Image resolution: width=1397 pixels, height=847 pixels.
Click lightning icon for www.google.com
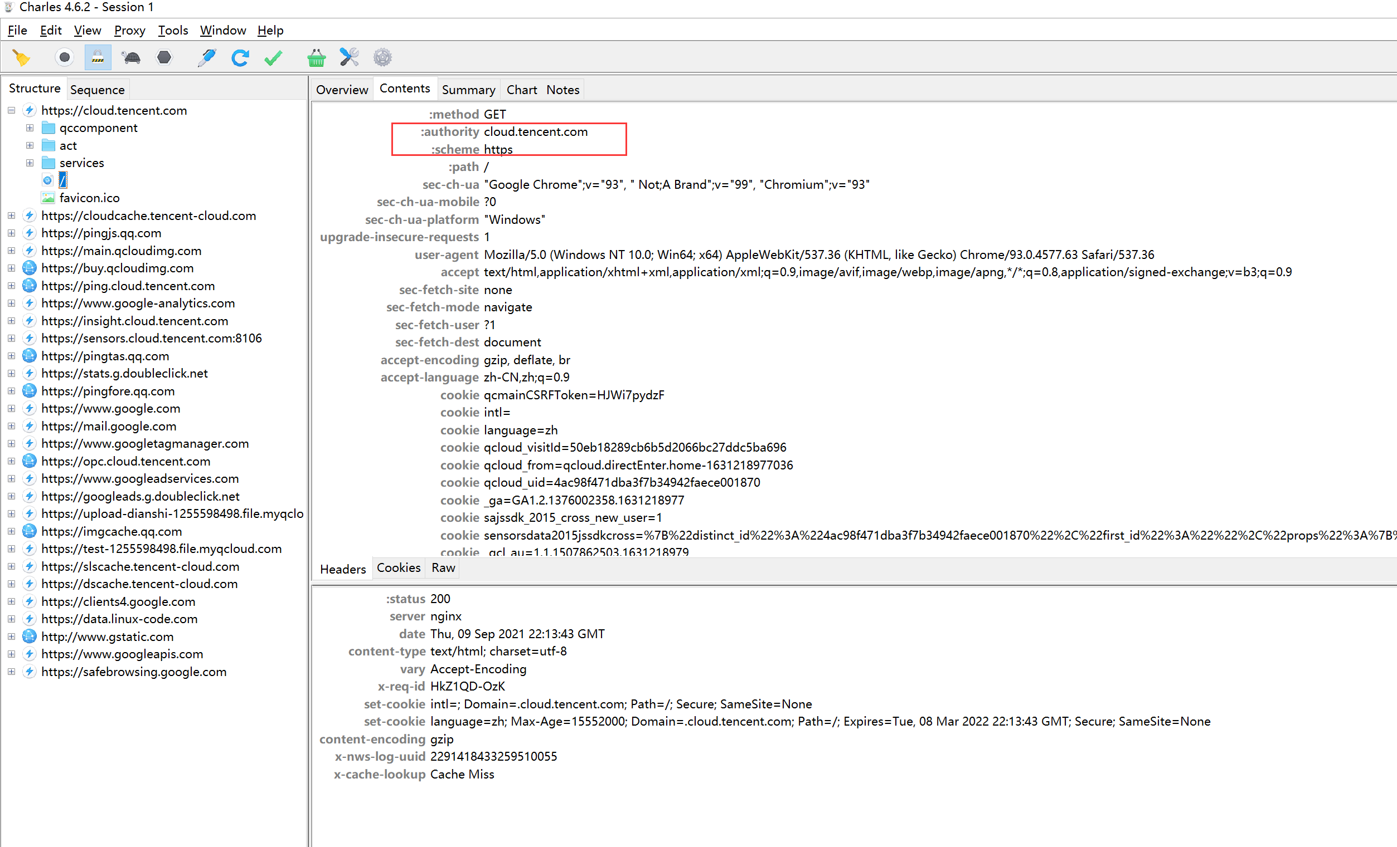[x=30, y=409]
